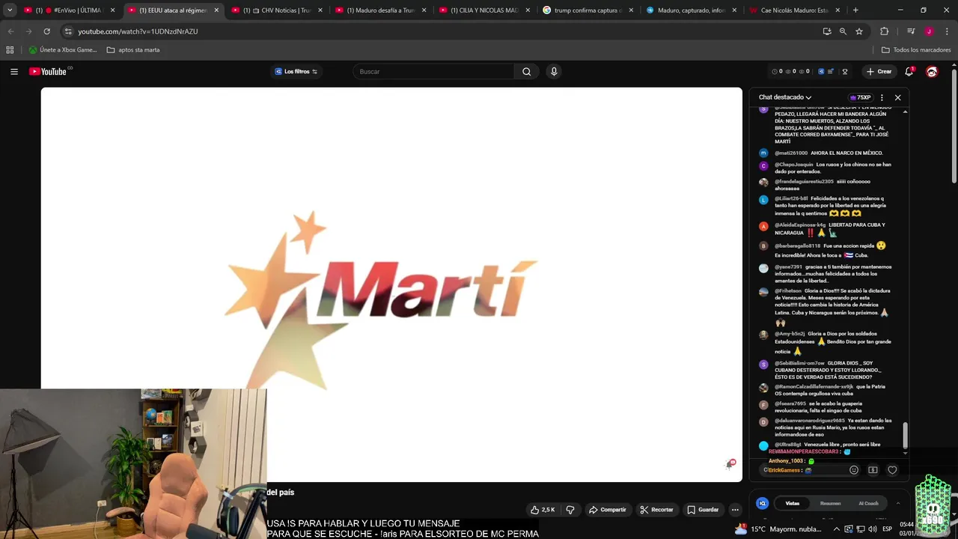Open Chrome extensions puzzle icon

click(885, 31)
